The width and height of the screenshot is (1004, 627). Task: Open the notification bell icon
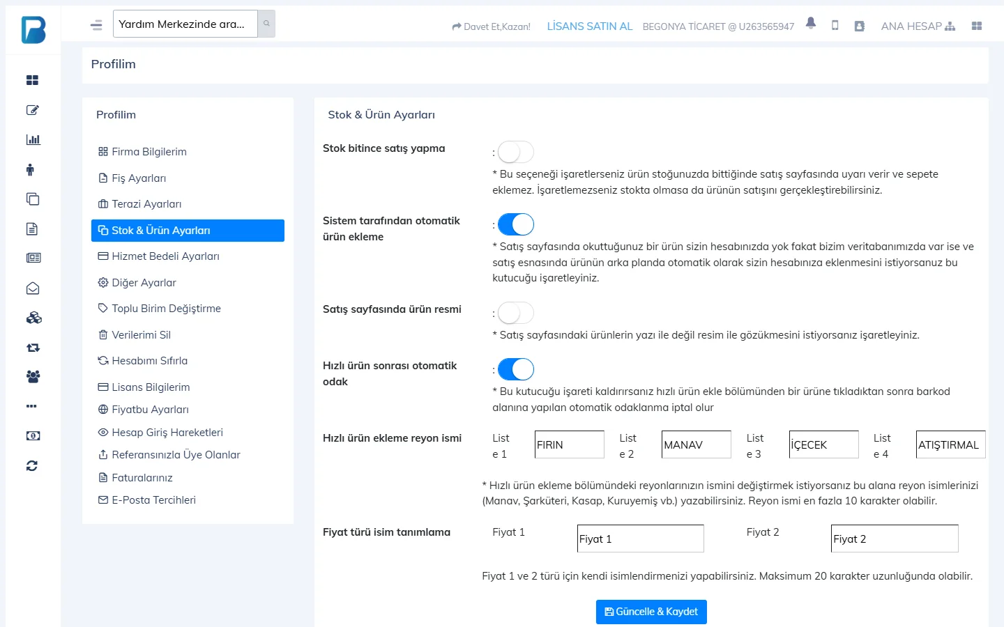point(810,23)
